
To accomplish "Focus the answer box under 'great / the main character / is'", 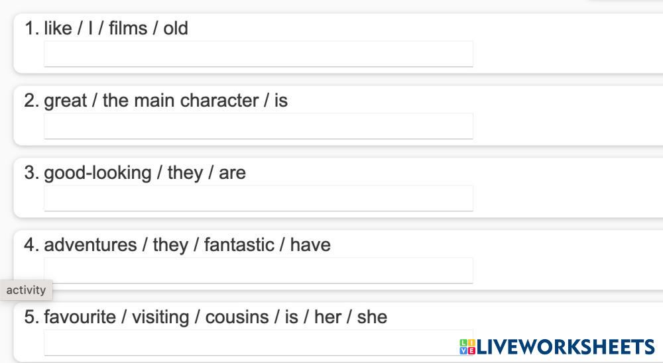I will pyautogui.click(x=259, y=126).
